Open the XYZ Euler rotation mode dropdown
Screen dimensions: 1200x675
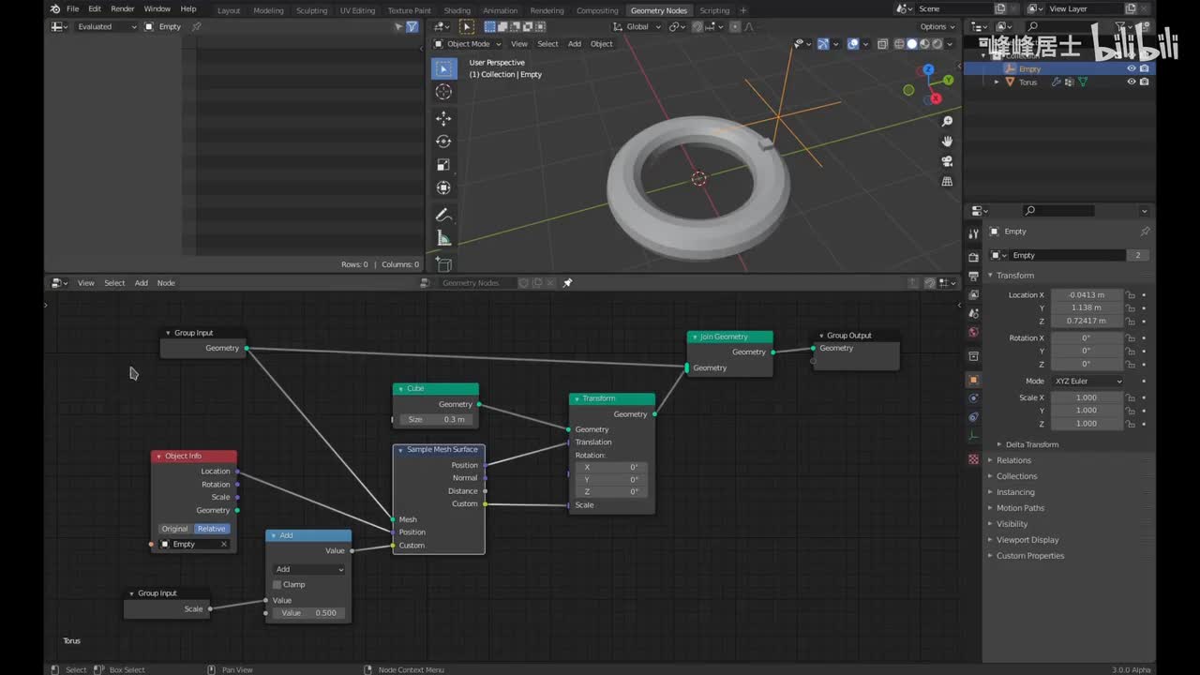[x=1087, y=382]
